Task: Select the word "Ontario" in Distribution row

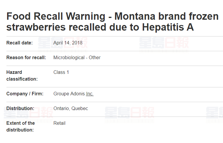Action: coord(61,109)
